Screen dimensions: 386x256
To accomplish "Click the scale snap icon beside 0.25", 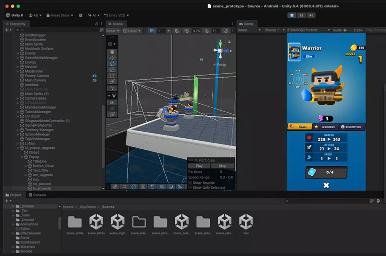I will tap(187, 31).
